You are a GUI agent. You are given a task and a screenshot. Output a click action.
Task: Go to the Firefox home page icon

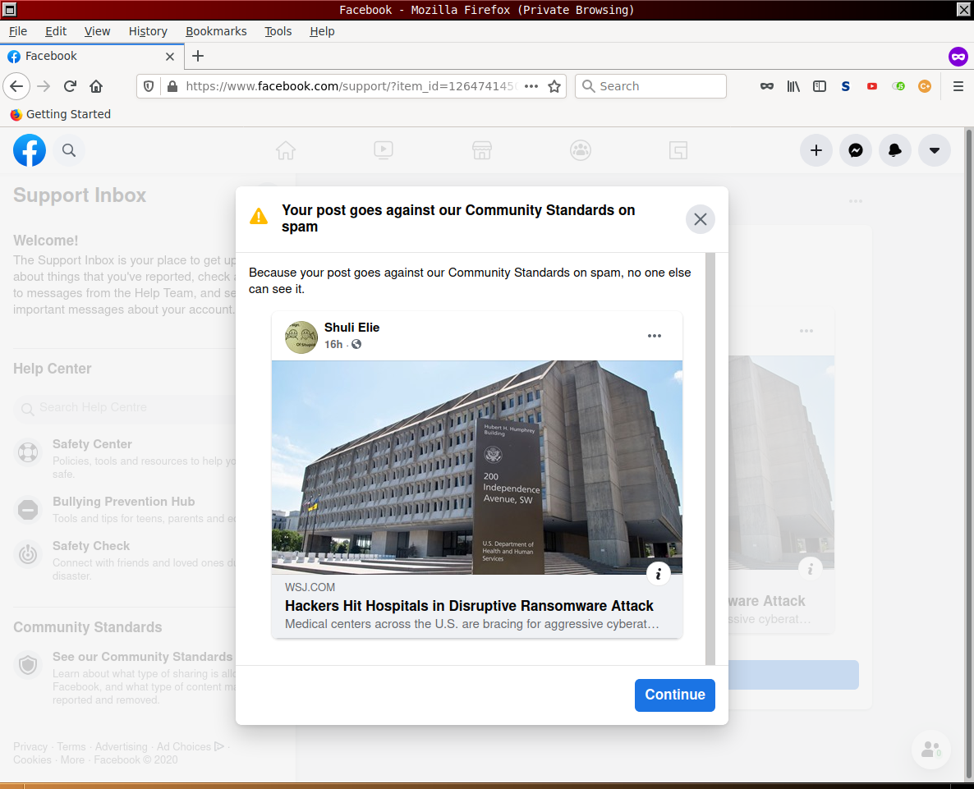point(96,86)
